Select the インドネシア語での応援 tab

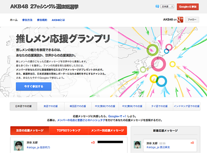187,106
